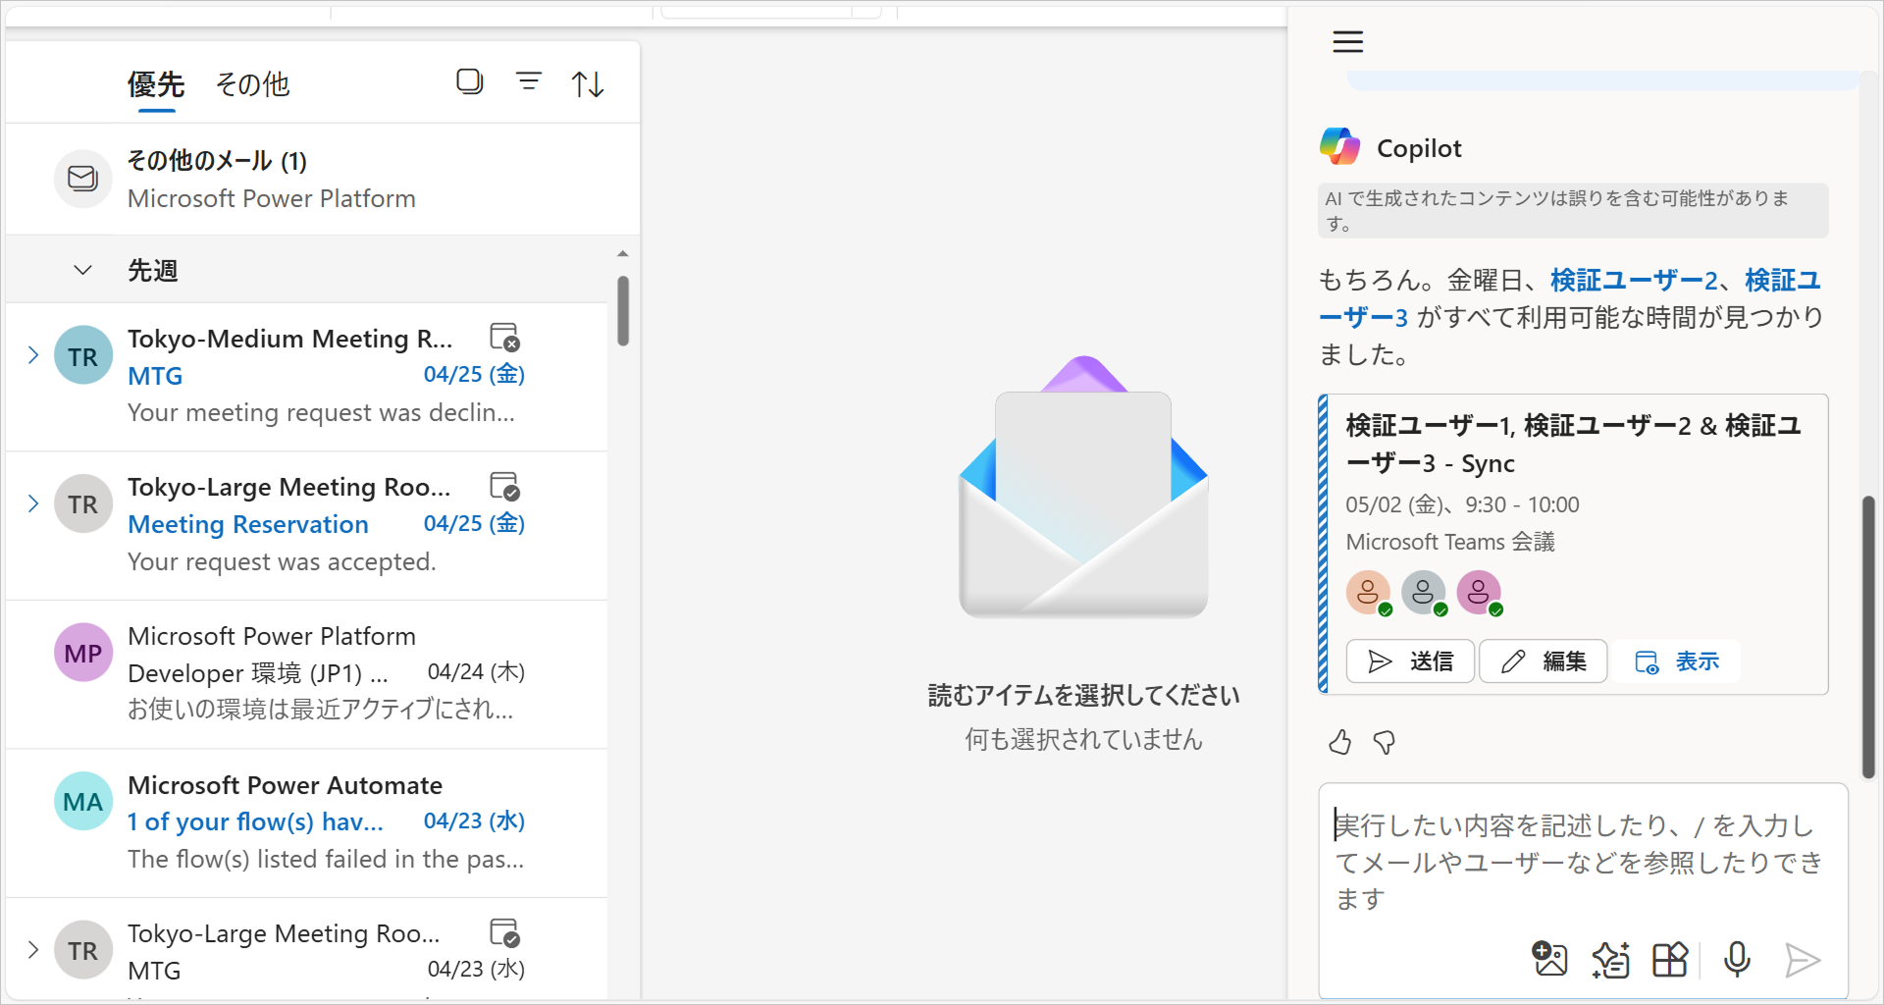Click the sort order arrows icon

[x=588, y=83]
